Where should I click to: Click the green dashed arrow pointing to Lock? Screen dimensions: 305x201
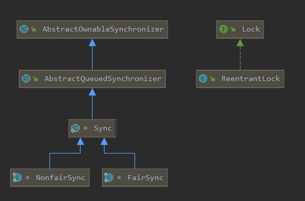(240, 55)
